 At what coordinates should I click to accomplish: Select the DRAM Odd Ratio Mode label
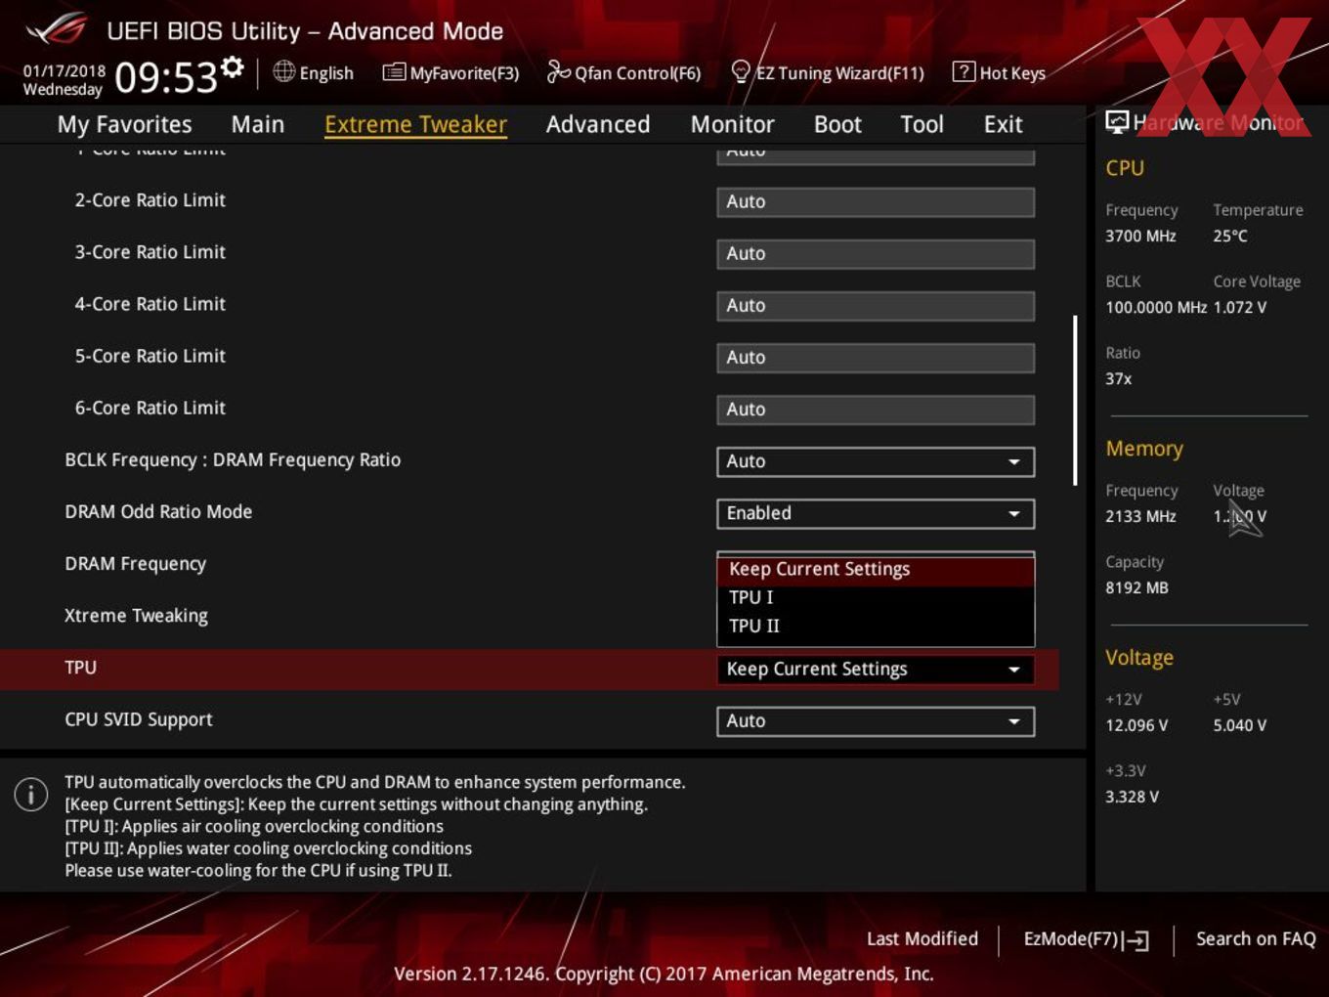pos(158,511)
